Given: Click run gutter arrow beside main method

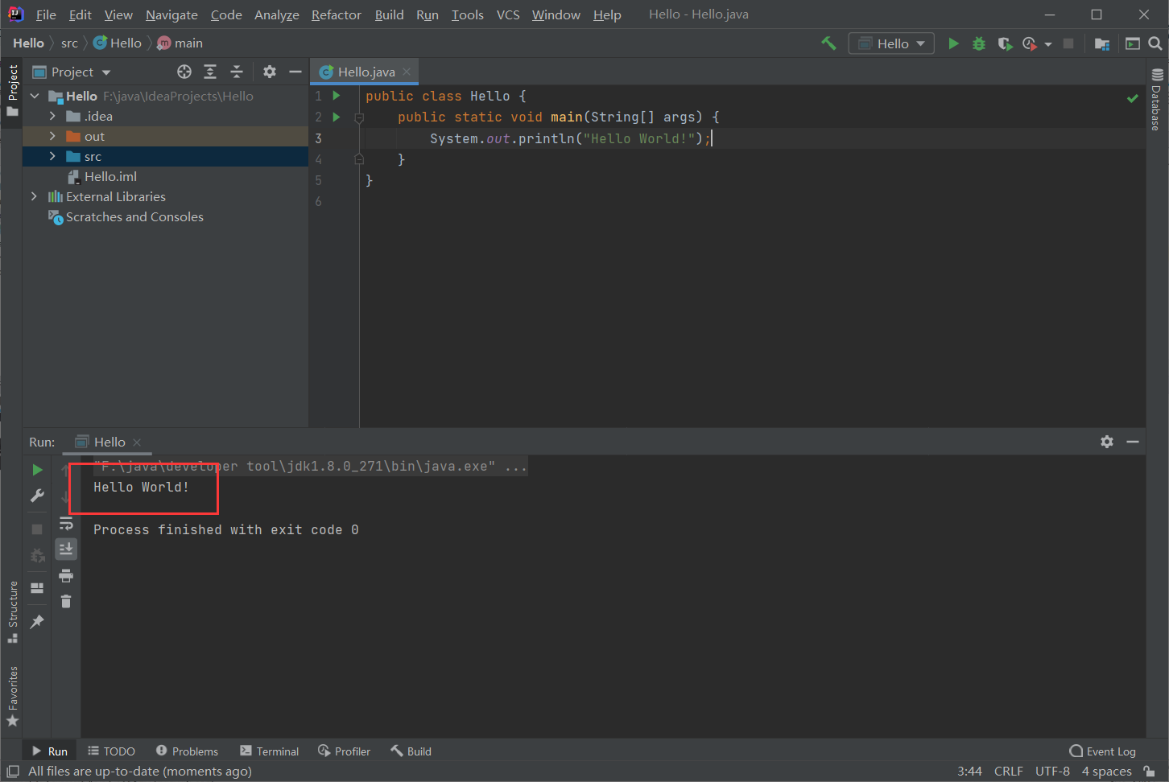Looking at the screenshot, I should (x=337, y=117).
